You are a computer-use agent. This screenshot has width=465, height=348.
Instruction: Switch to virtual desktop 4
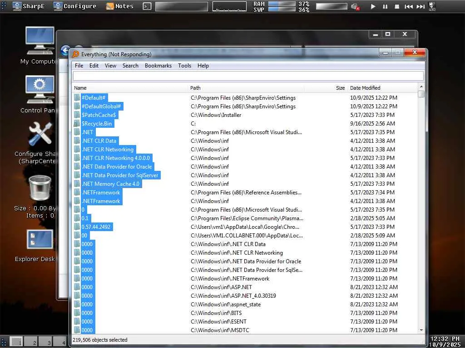pos(60,342)
